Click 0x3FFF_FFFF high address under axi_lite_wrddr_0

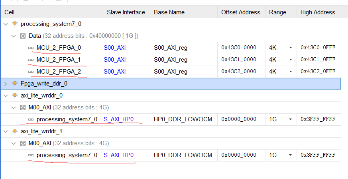pyautogui.click(x=318, y=119)
